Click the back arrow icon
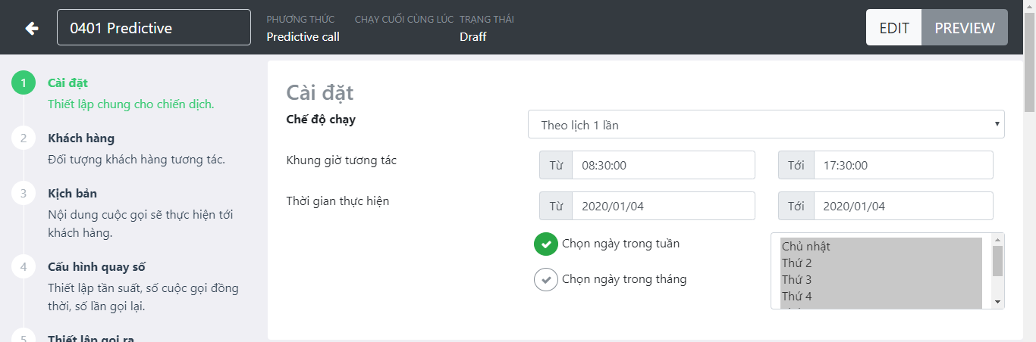This screenshot has height=342, width=1036. click(x=31, y=28)
